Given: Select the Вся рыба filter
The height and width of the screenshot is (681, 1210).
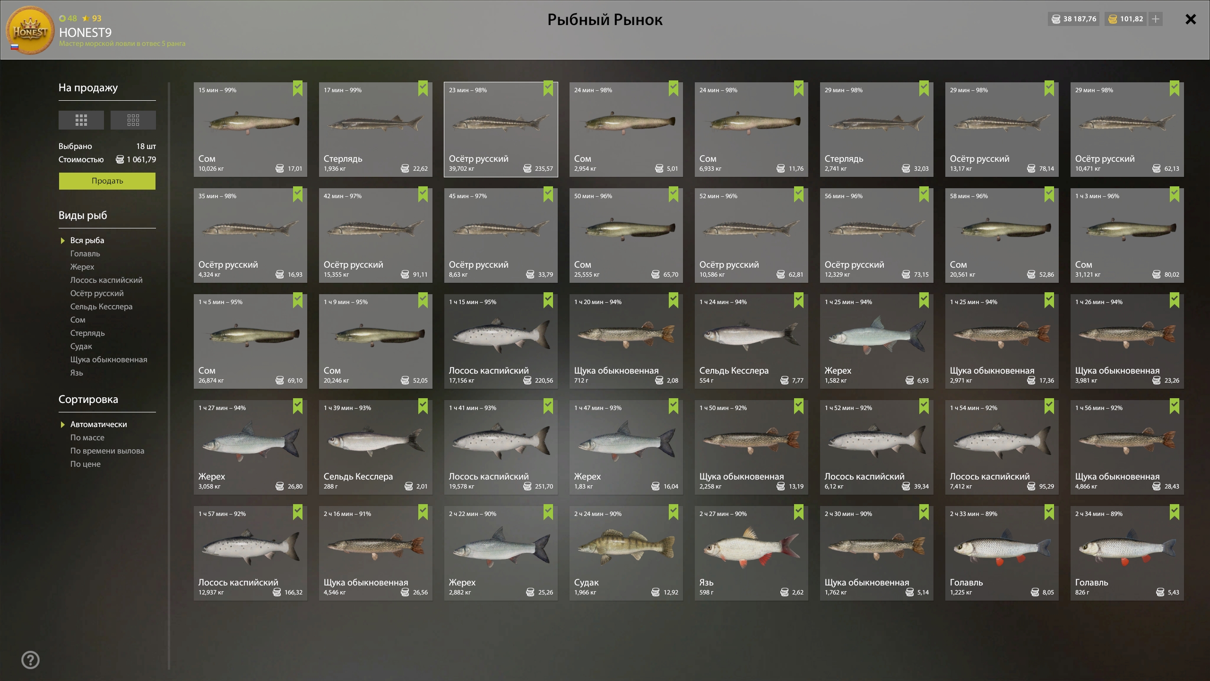Looking at the screenshot, I should point(87,240).
